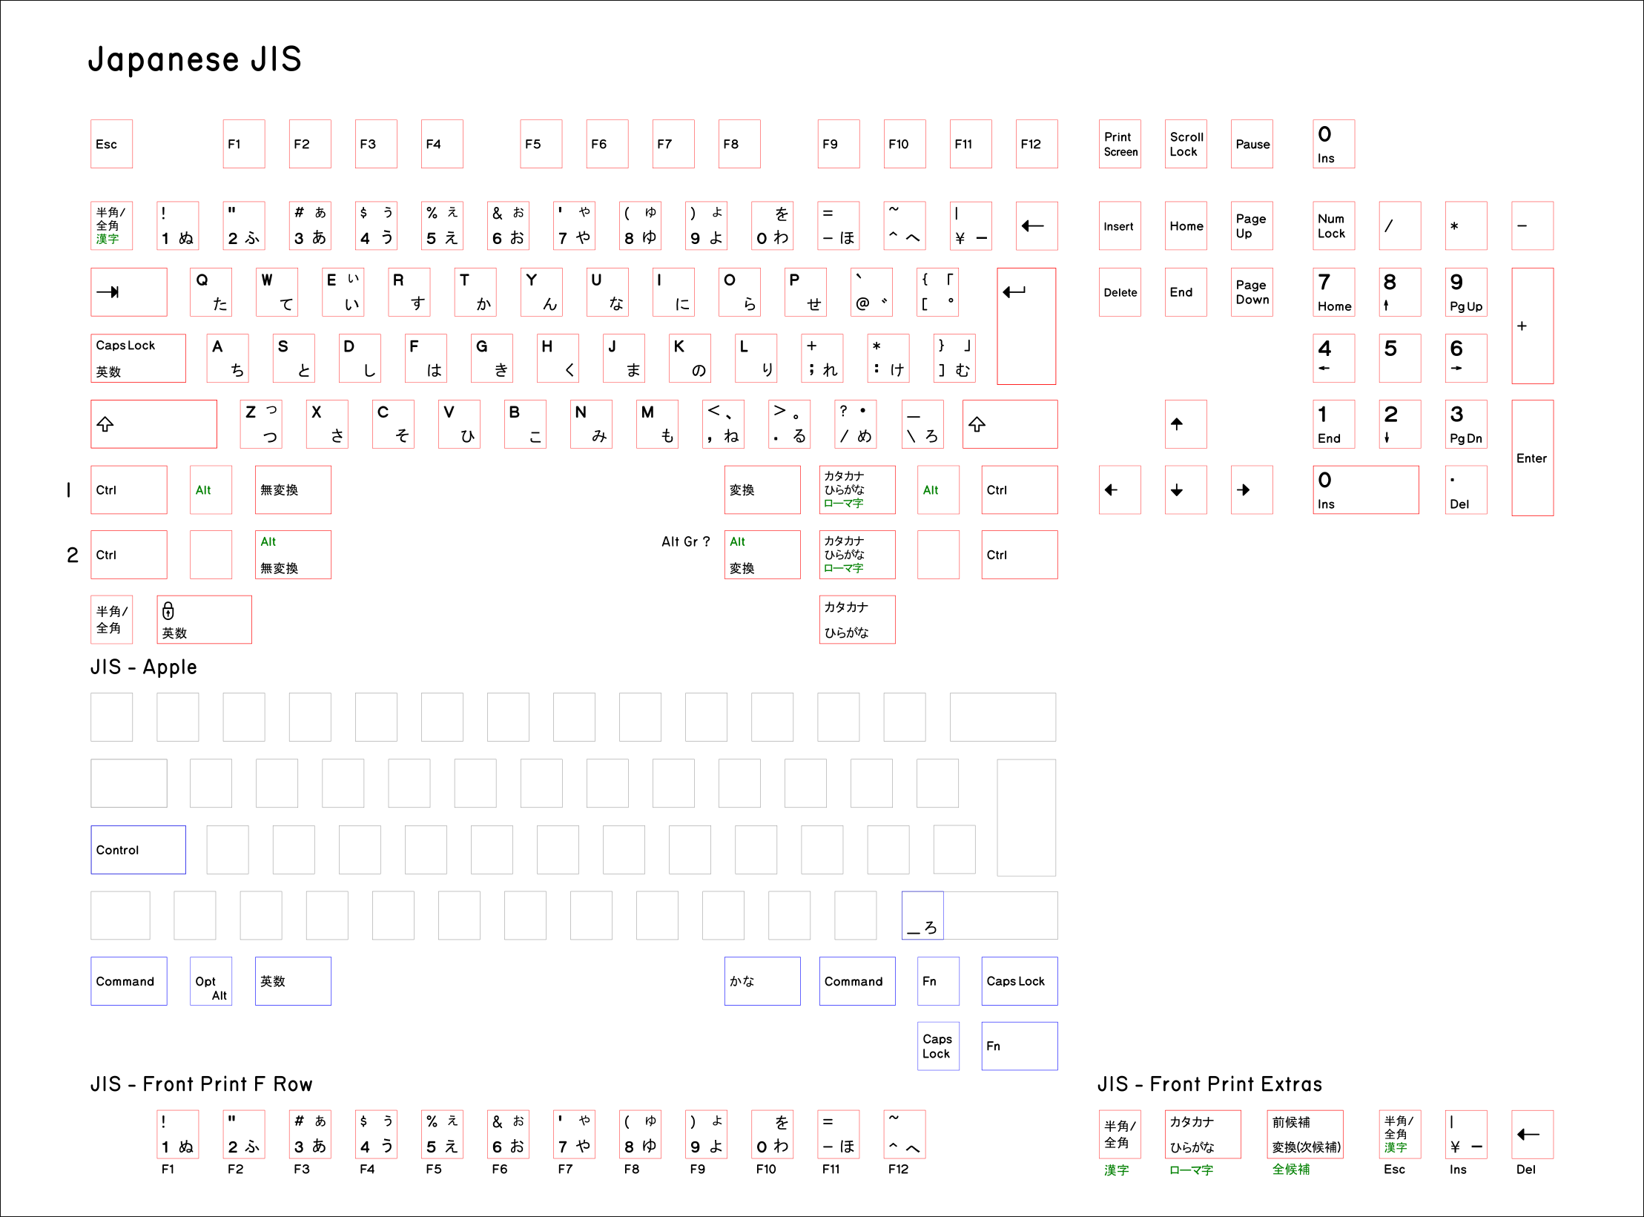Toggle the Num Lock key
The width and height of the screenshot is (1644, 1217).
pos(1333,226)
